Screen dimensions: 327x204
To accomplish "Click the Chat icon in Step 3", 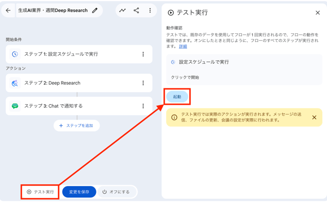I will point(15,106).
